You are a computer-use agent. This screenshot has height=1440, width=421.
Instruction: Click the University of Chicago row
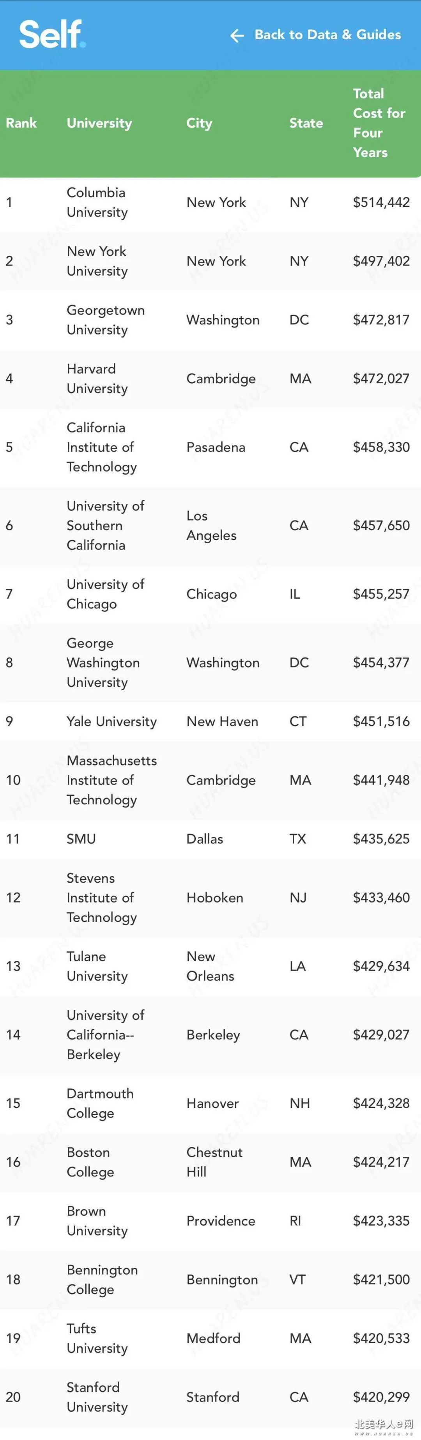210,594
